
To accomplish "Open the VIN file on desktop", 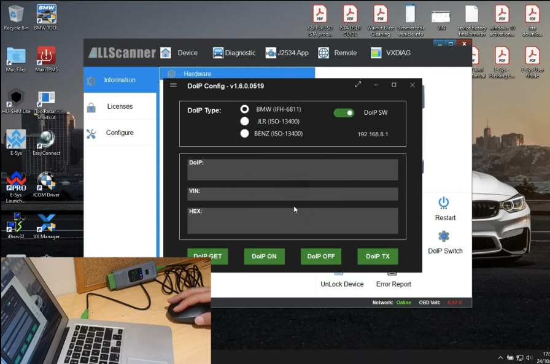I will [441, 20].
